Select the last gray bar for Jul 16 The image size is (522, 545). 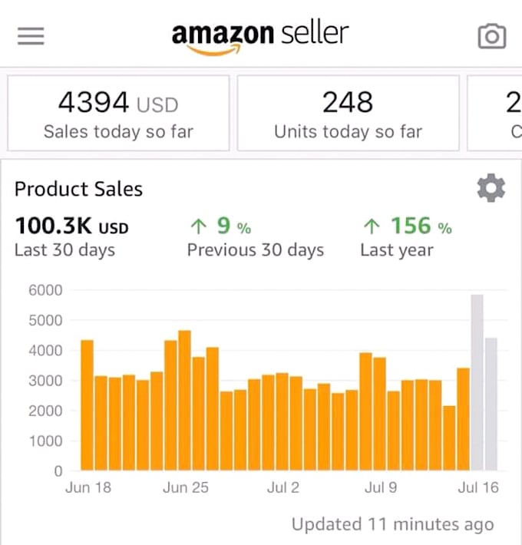(491, 404)
